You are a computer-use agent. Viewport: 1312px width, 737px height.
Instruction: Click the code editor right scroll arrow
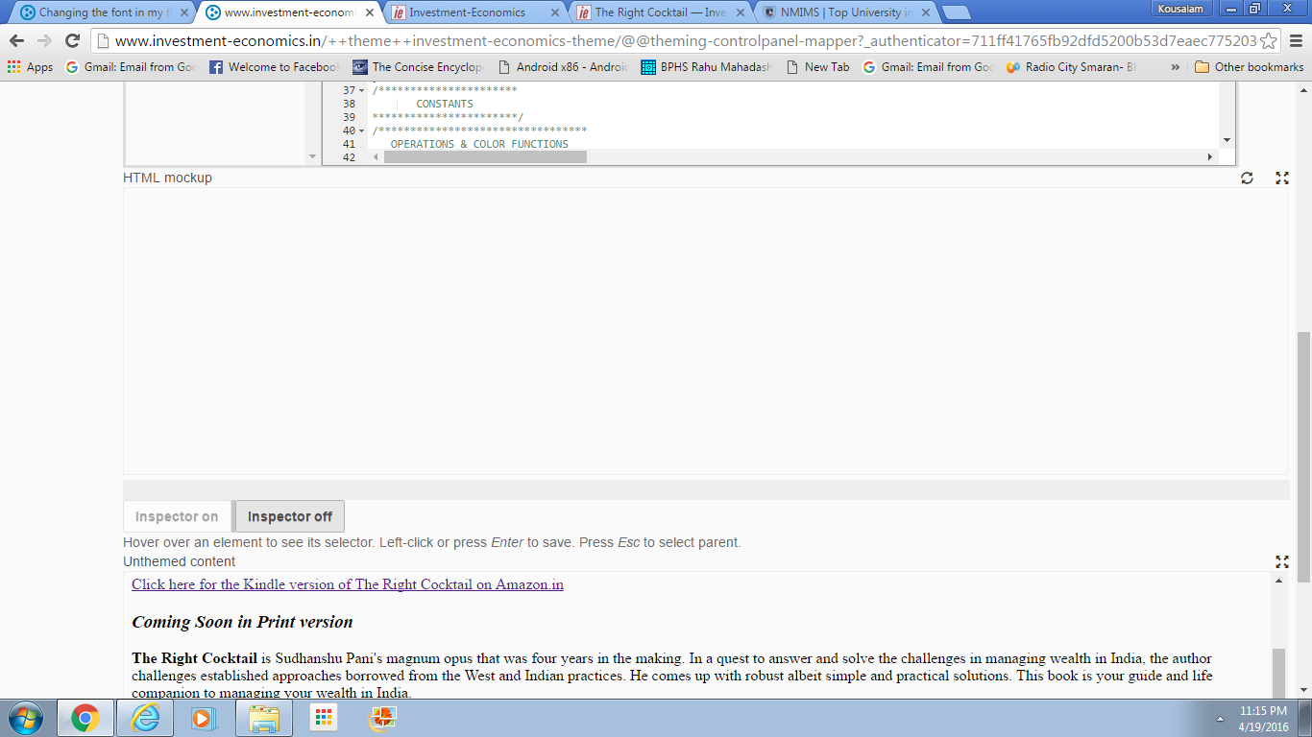coord(1210,156)
